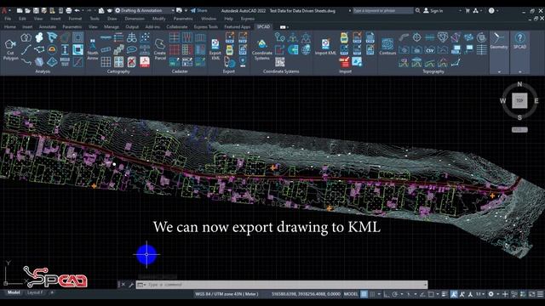Toggle clean screen in status bar

531,294
